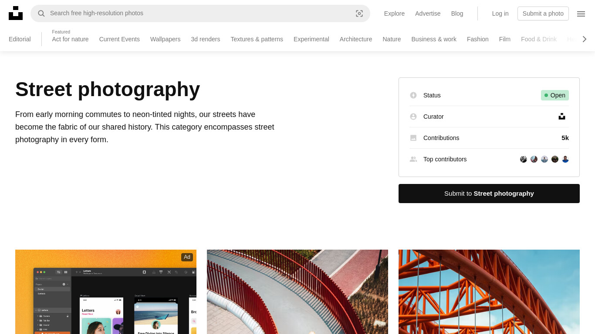This screenshot has height=334, width=595.
Task: Open second top contributor avatar
Action: [534, 159]
